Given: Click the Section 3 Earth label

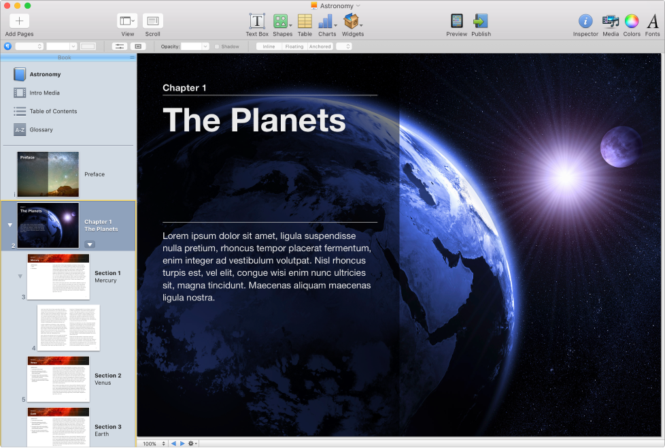Looking at the screenshot, I should click(107, 430).
